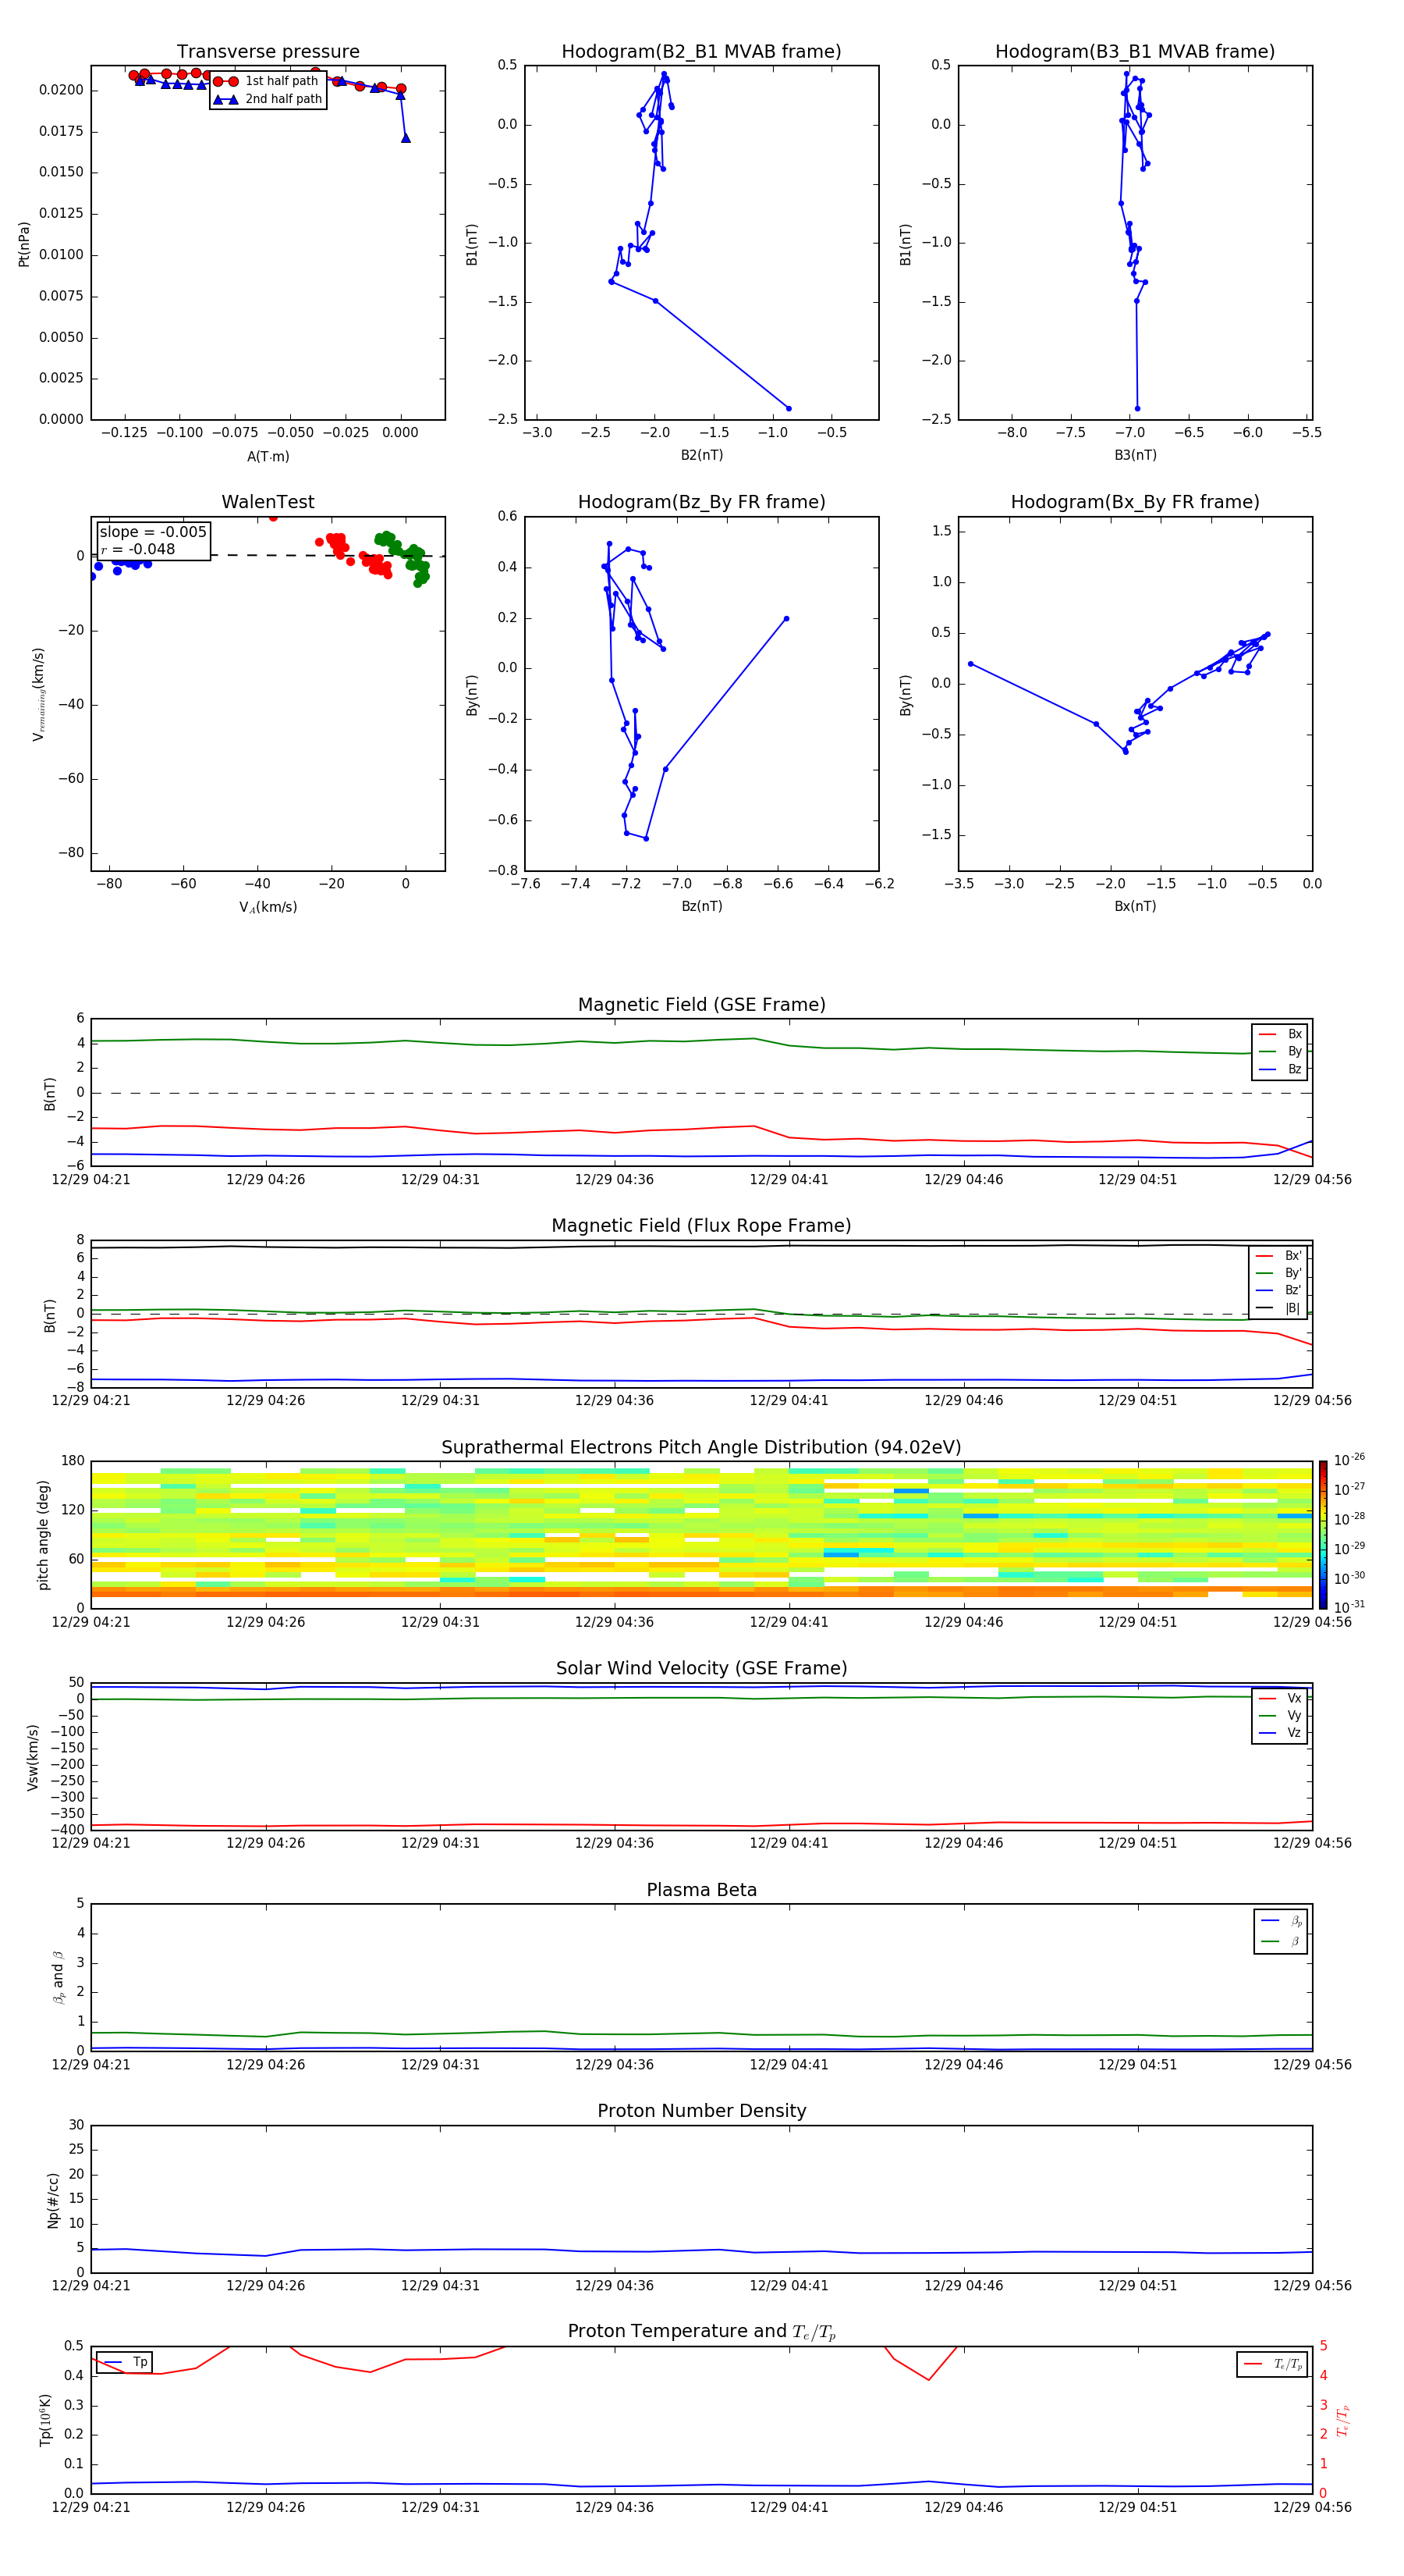Click 'Hodogram(Bx_By FR frame)' title

(x=1135, y=502)
